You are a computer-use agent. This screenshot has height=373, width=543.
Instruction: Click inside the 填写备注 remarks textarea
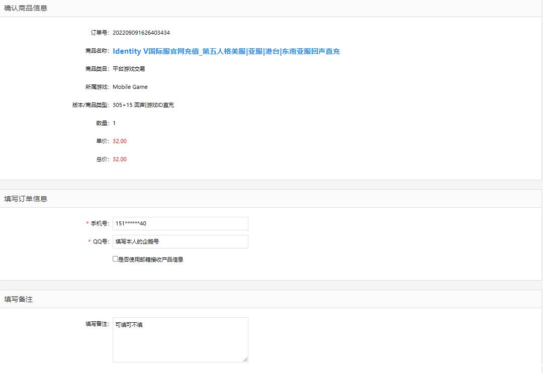pos(180,339)
